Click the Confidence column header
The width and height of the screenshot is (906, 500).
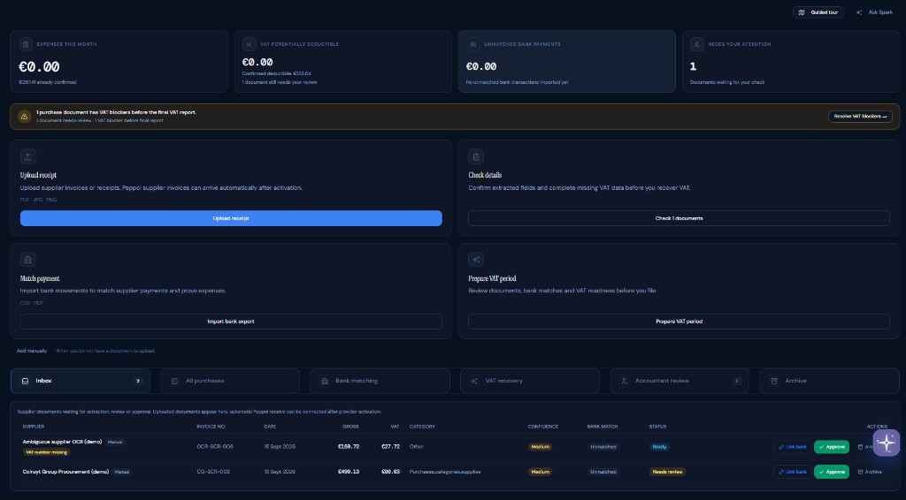pyautogui.click(x=542, y=426)
